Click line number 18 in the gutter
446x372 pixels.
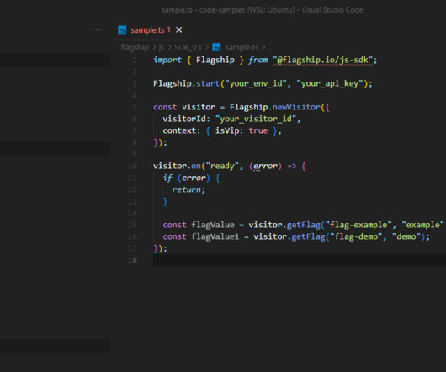[132, 260]
